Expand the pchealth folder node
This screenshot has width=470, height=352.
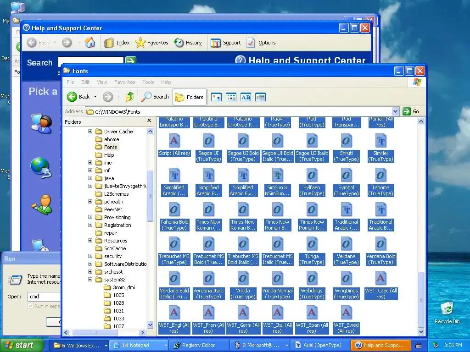click(90, 202)
